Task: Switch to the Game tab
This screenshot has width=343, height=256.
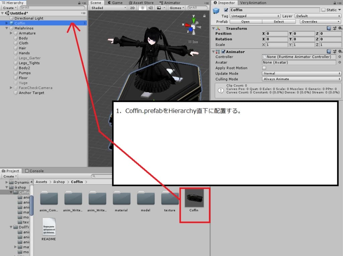Action: tap(115, 3)
